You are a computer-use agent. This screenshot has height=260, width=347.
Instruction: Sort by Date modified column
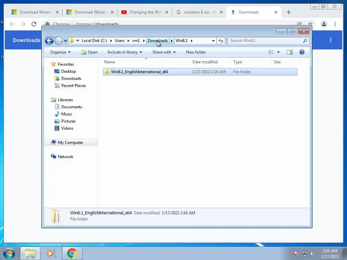coord(210,62)
